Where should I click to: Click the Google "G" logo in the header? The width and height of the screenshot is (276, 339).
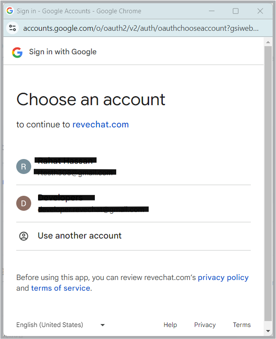coord(17,52)
